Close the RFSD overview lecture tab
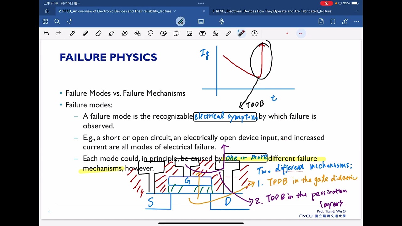Image resolution: width=402 pixels, height=226 pixels. pyautogui.click(x=204, y=11)
